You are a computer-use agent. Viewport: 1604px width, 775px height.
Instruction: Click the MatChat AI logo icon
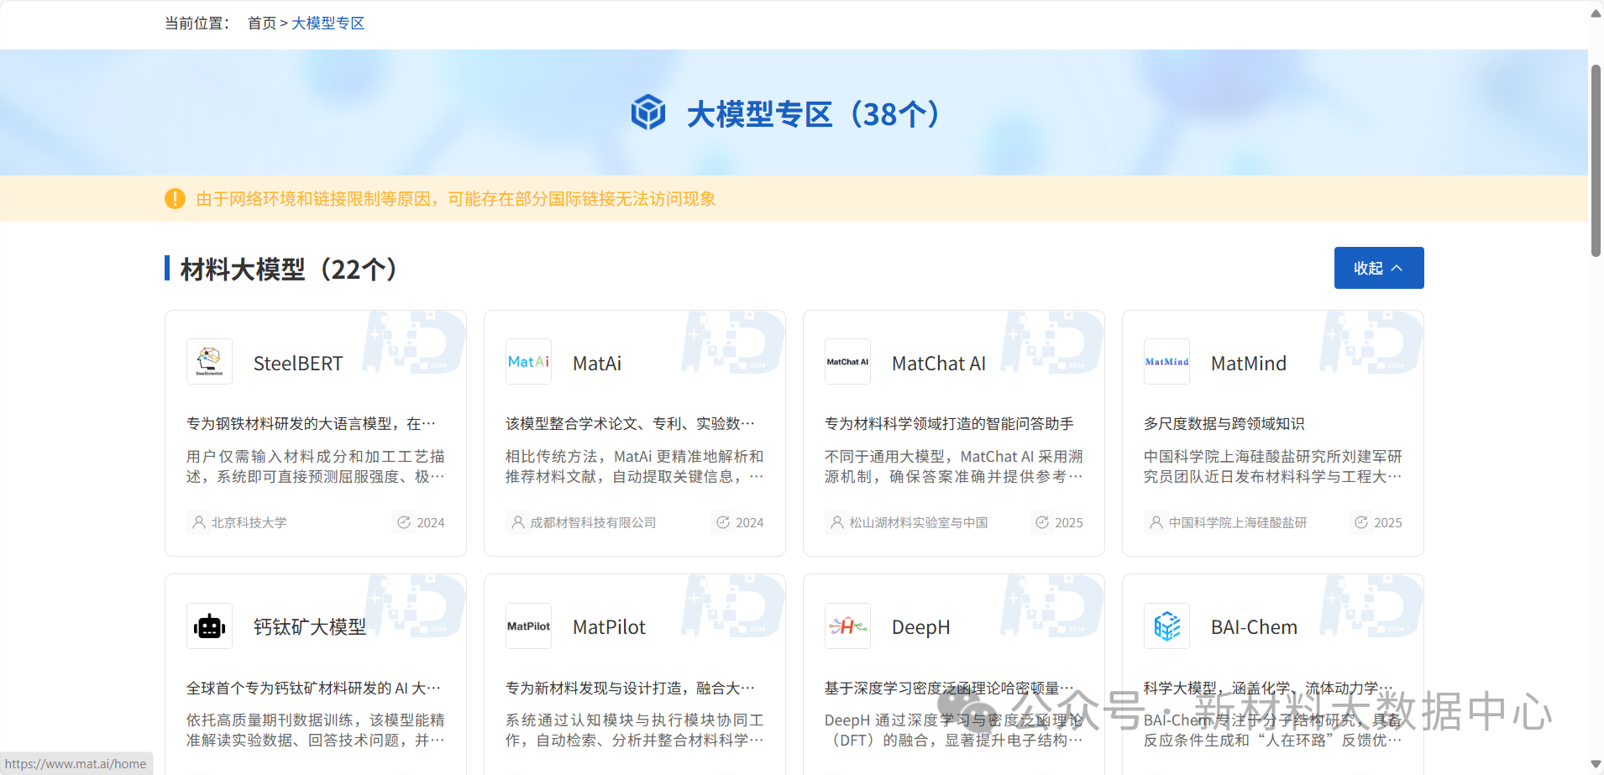(847, 362)
